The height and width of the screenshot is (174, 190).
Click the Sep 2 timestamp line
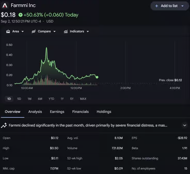coord(27,21)
